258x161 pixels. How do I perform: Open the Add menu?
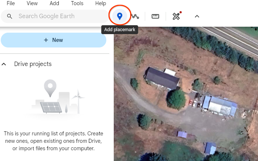click(54, 3)
